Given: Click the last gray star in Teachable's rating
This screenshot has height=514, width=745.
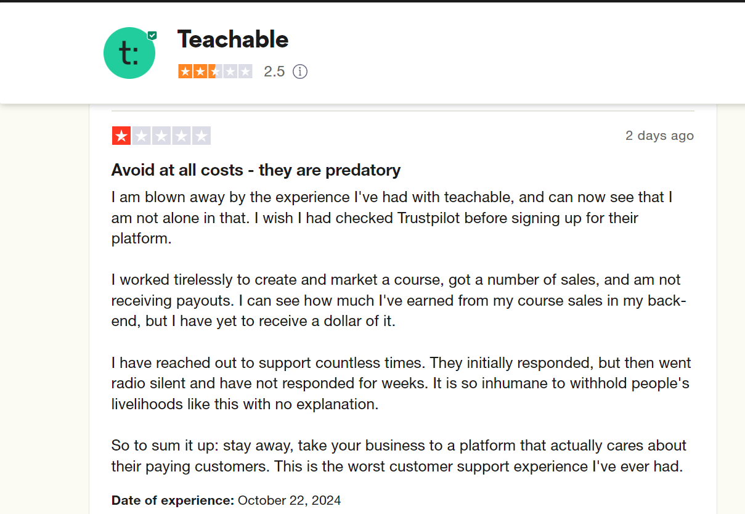Looking at the screenshot, I should coord(244,71).
